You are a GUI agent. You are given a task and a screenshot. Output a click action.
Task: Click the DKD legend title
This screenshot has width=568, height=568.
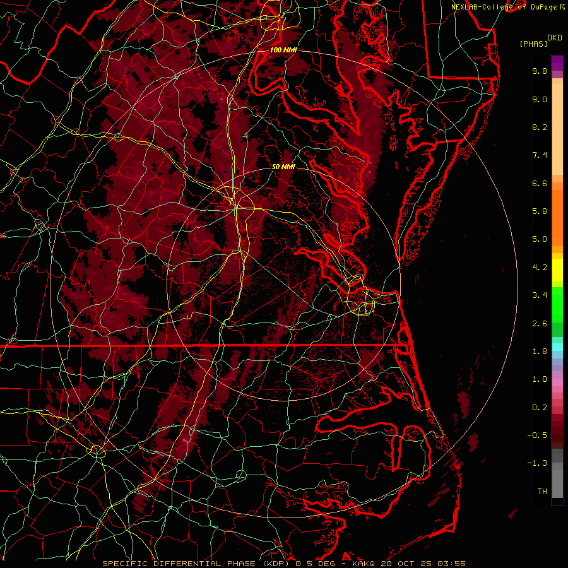tap(555, 38)
